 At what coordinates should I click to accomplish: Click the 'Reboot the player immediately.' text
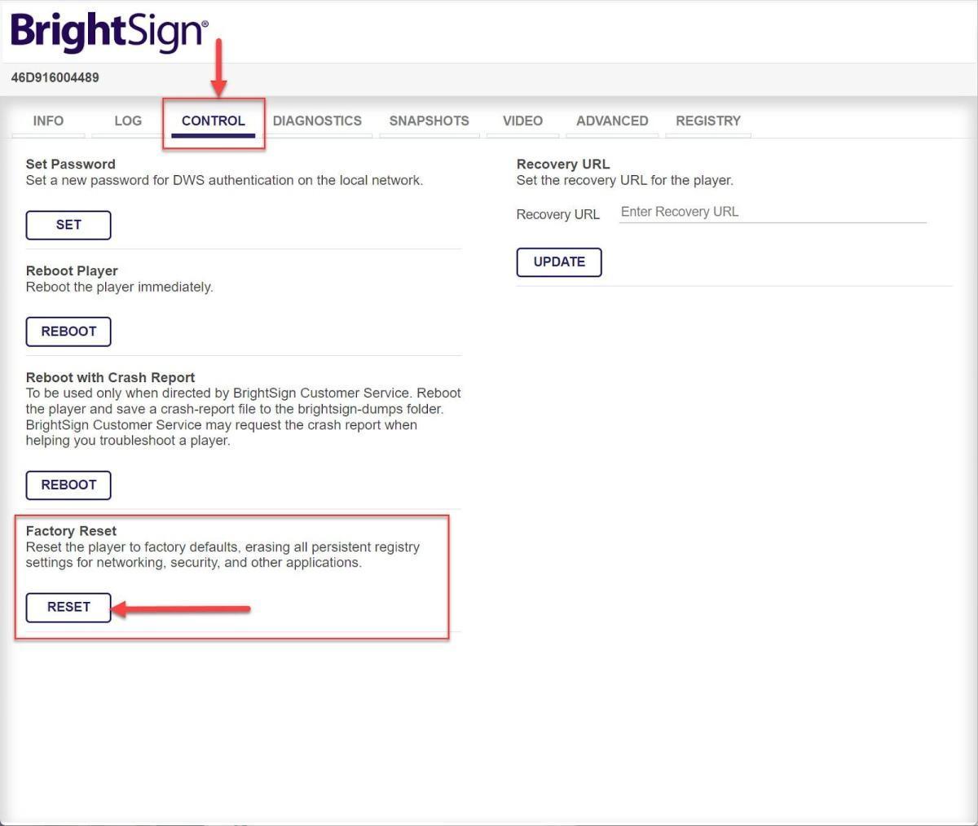click(120, 287)
